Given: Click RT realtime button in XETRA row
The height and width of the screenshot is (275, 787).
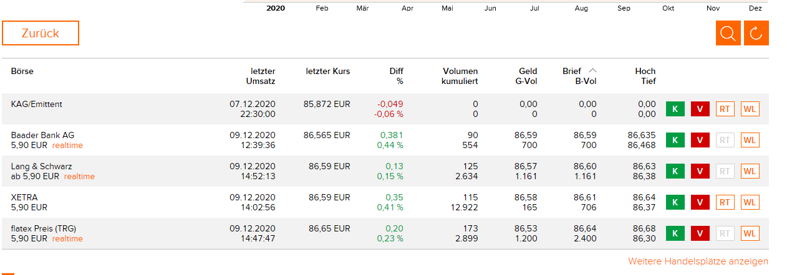Looking at the screenshot, I should tap(724, 202).
